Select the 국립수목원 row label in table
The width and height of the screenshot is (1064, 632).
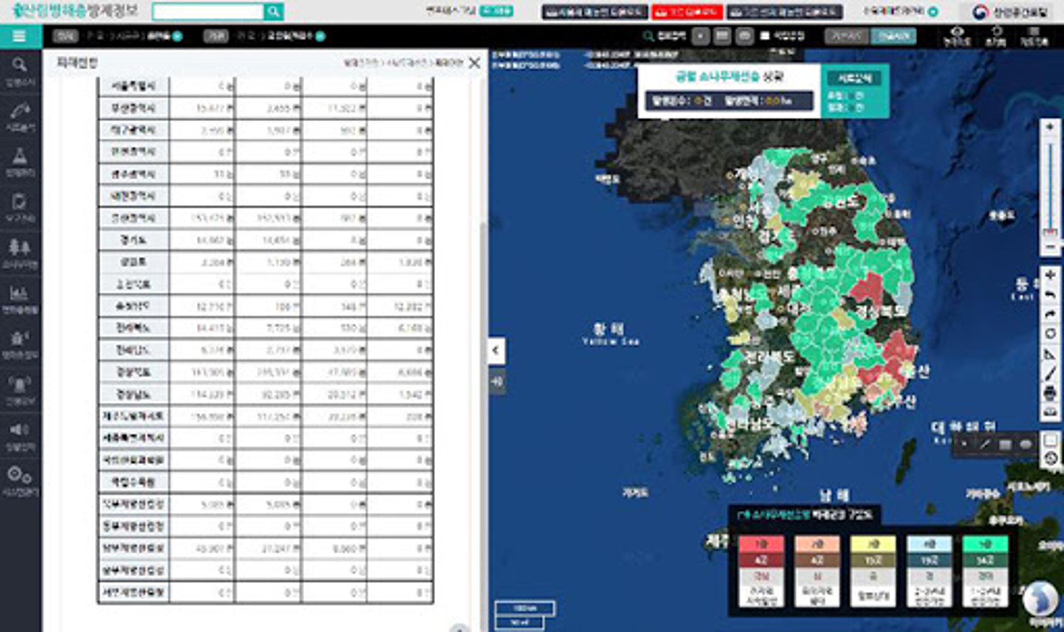click(x=133, y=483)
